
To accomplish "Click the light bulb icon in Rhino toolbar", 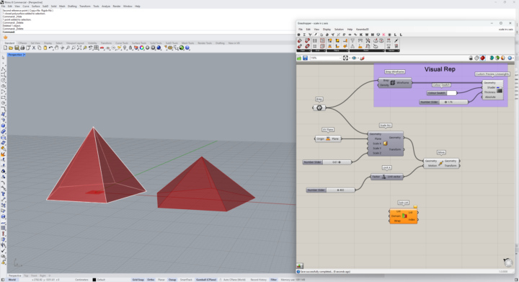I will (125, 48).
